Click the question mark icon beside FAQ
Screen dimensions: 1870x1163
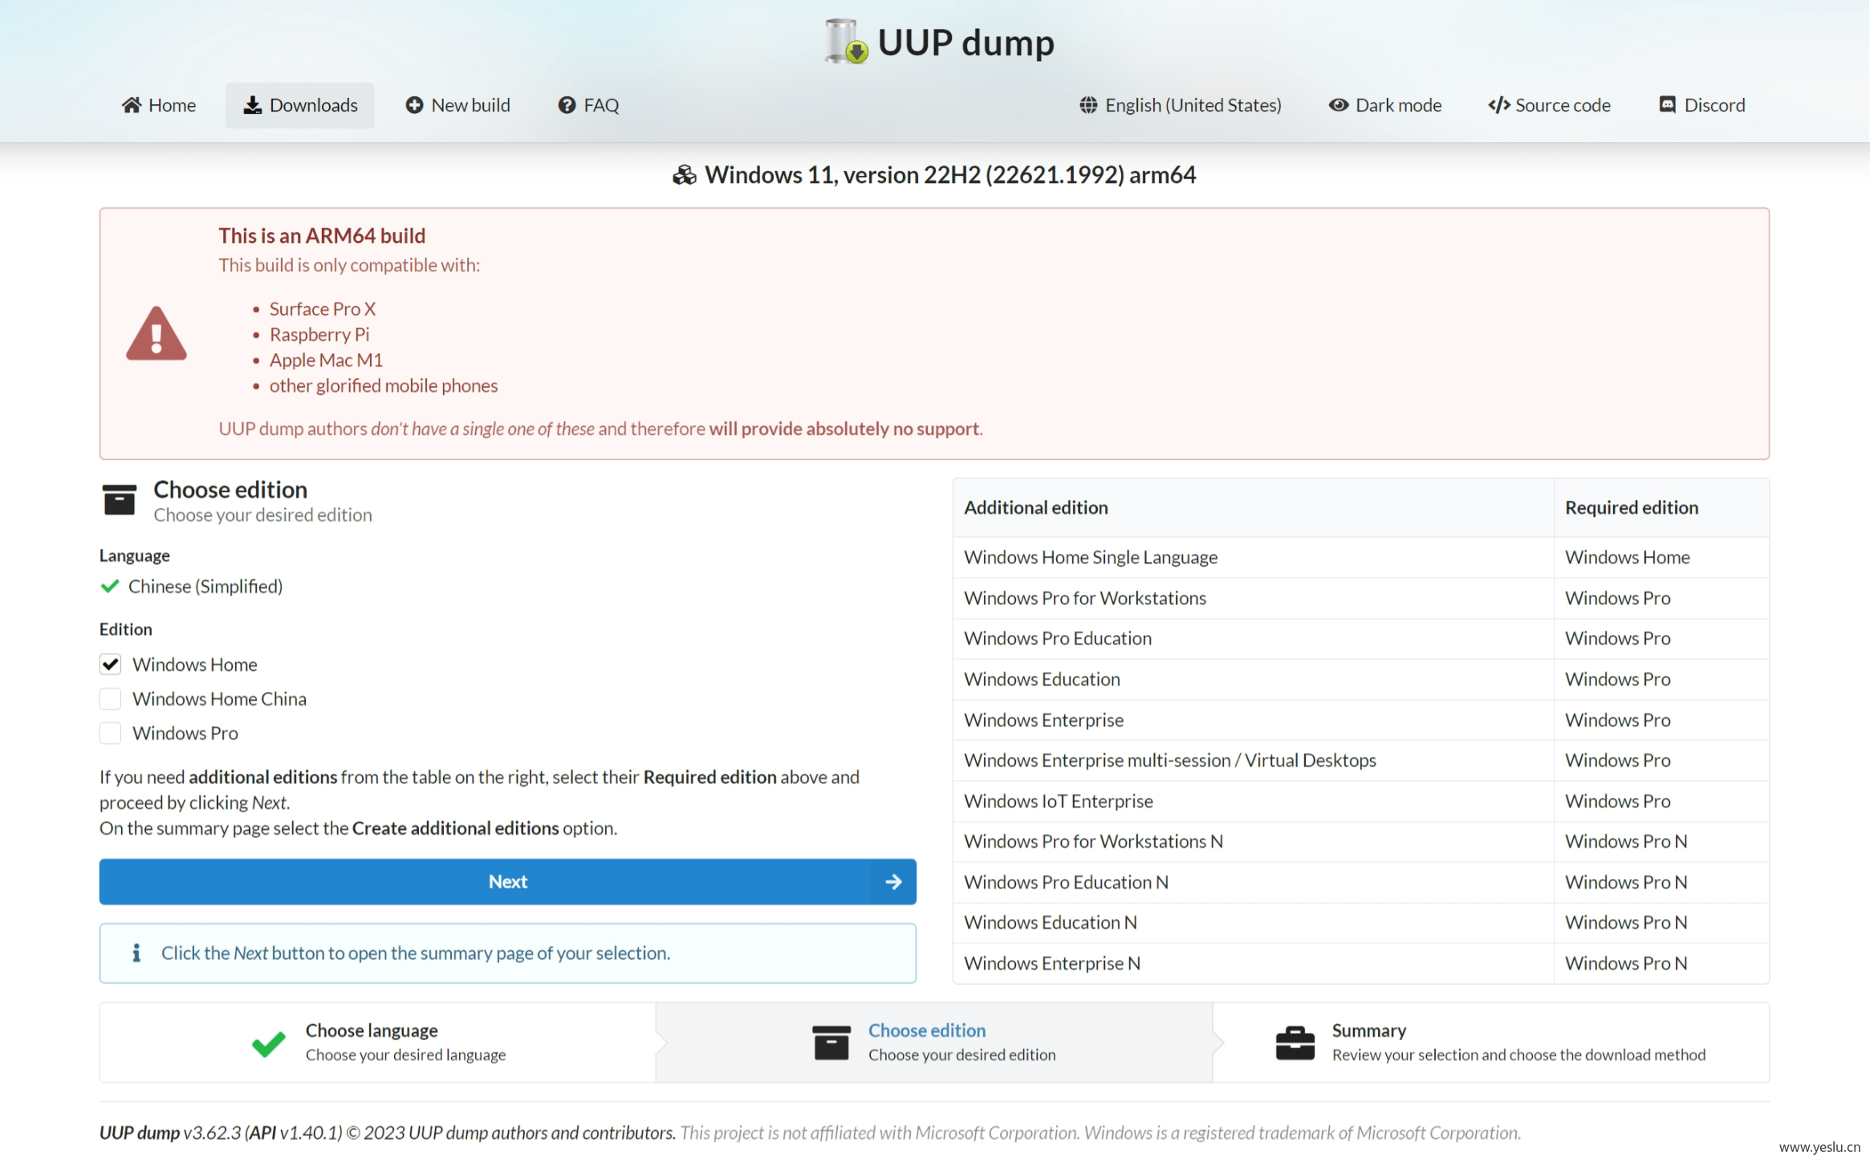click(x=567, y=105)
